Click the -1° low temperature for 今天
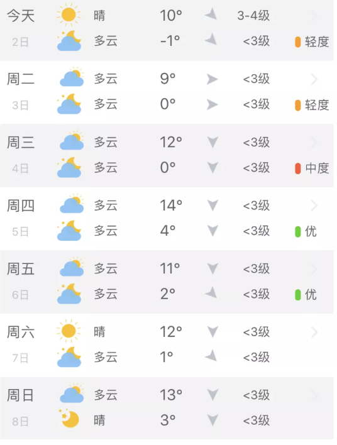 tap(170, 41)
